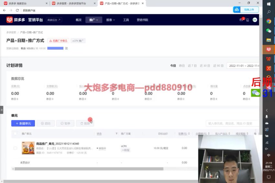Expand hidden tray icons chevron
275x183 pixels.
(267, 110)
